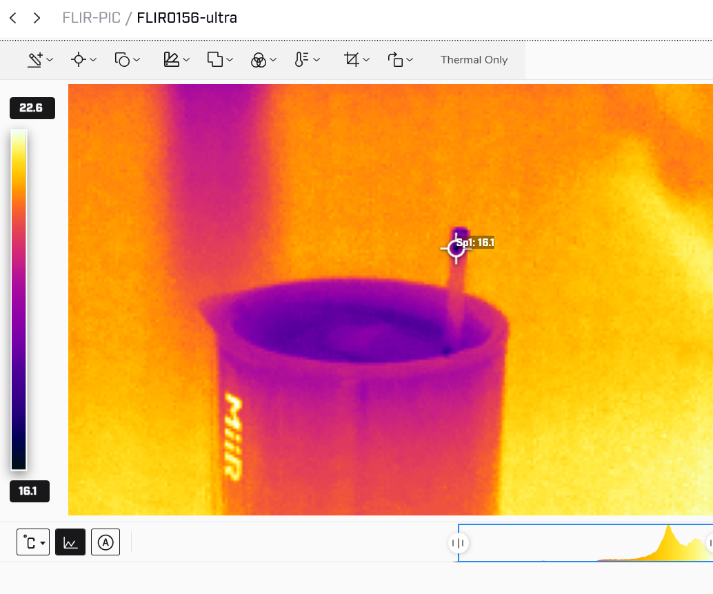This screenshot has width=713, height=594.
Task: Click the next image arrow
Action: pos(36,18)
